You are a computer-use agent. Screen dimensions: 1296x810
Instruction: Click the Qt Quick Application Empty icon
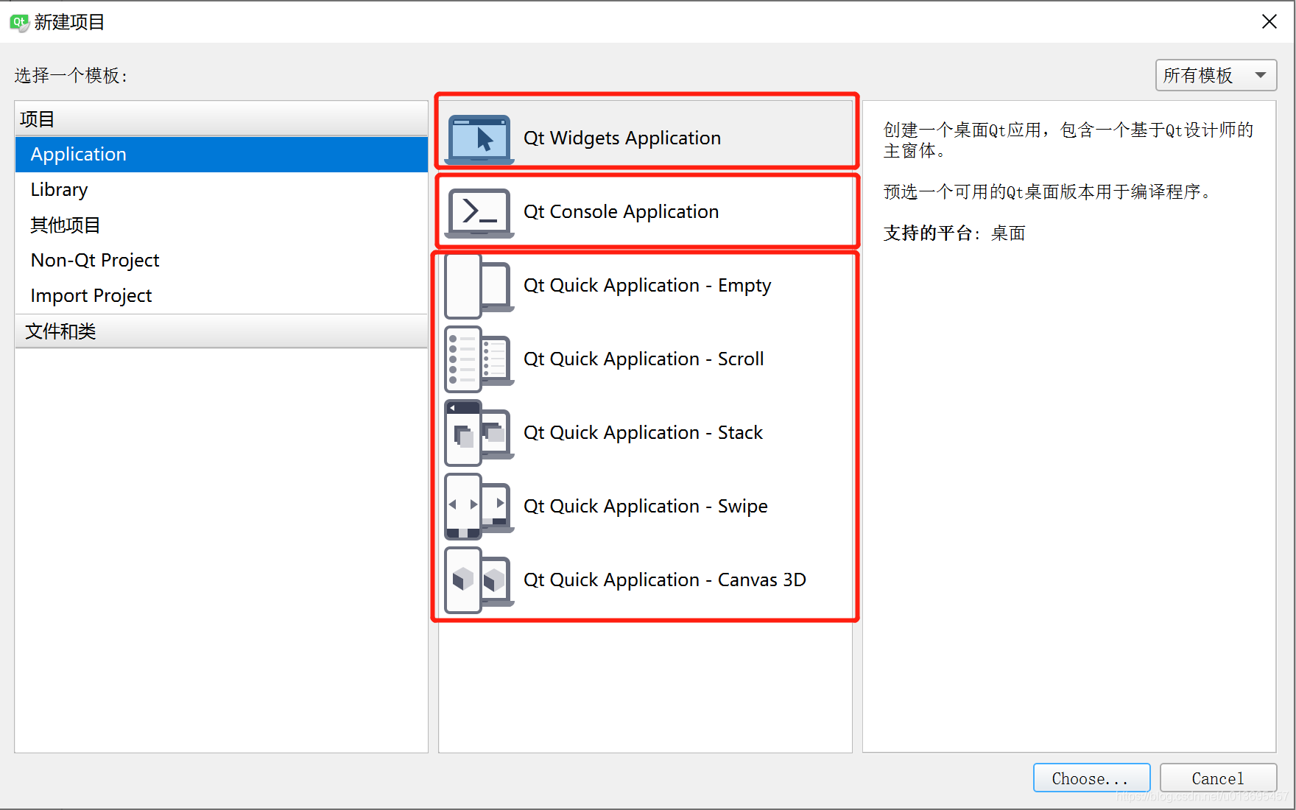pos(479,286)
